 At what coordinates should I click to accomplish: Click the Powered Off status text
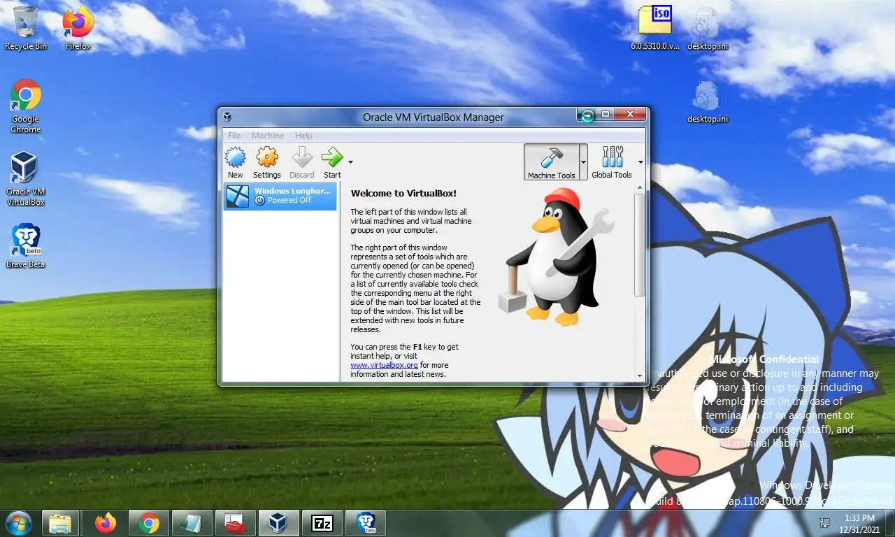[289, 201]
